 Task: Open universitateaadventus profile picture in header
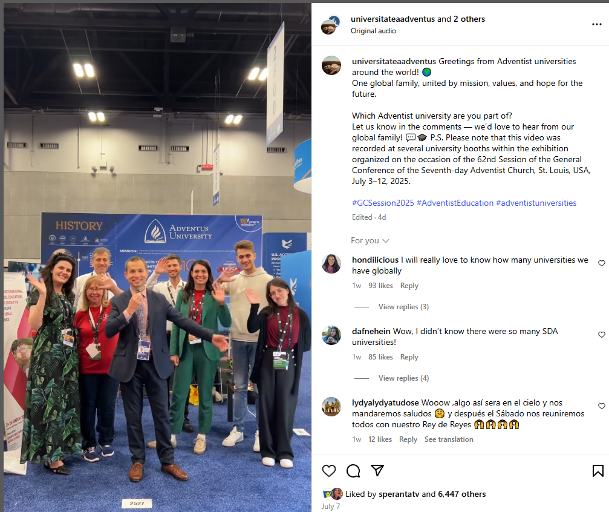click(331, 25)
